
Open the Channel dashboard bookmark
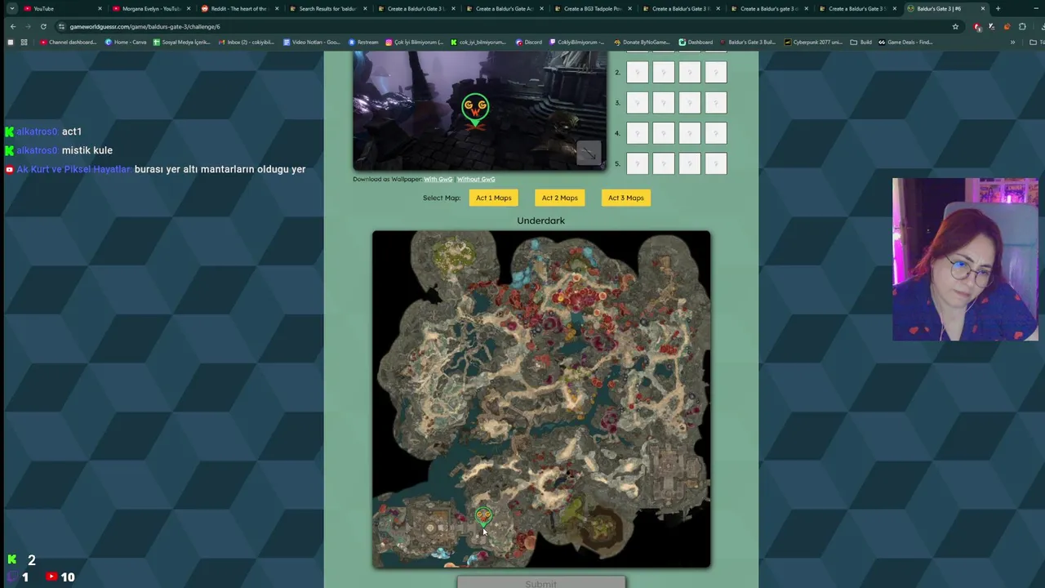pyautogui.click(x=68, y=42)
